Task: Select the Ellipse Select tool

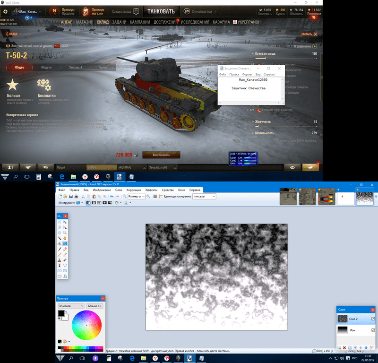Action: tap(60, 233)
